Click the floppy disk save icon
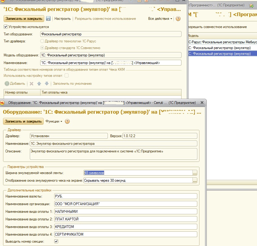This screenshot has width=257, height=246. pyautogui.click(x=48, y=19)
